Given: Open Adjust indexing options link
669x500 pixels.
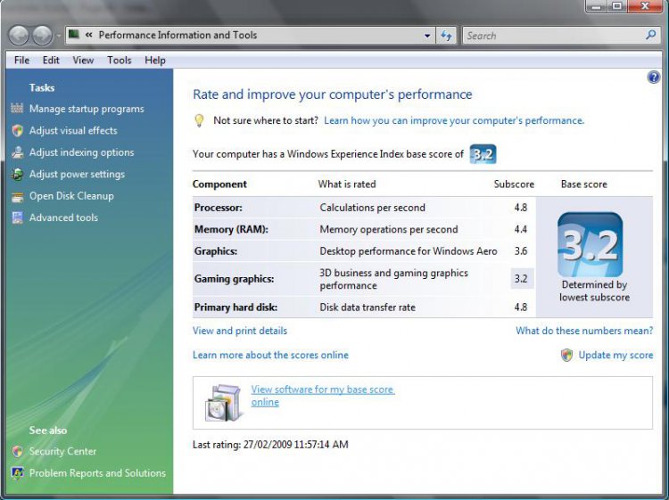Looking at the screenshot, I should pyautogui.click(x=81, y=152).
